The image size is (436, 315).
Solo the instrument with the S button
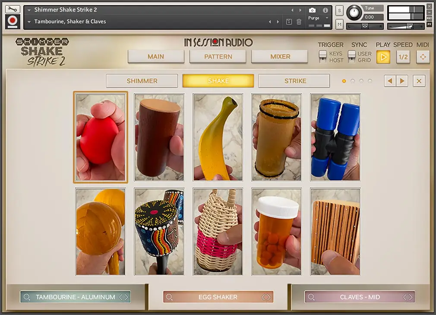(339, 10)
